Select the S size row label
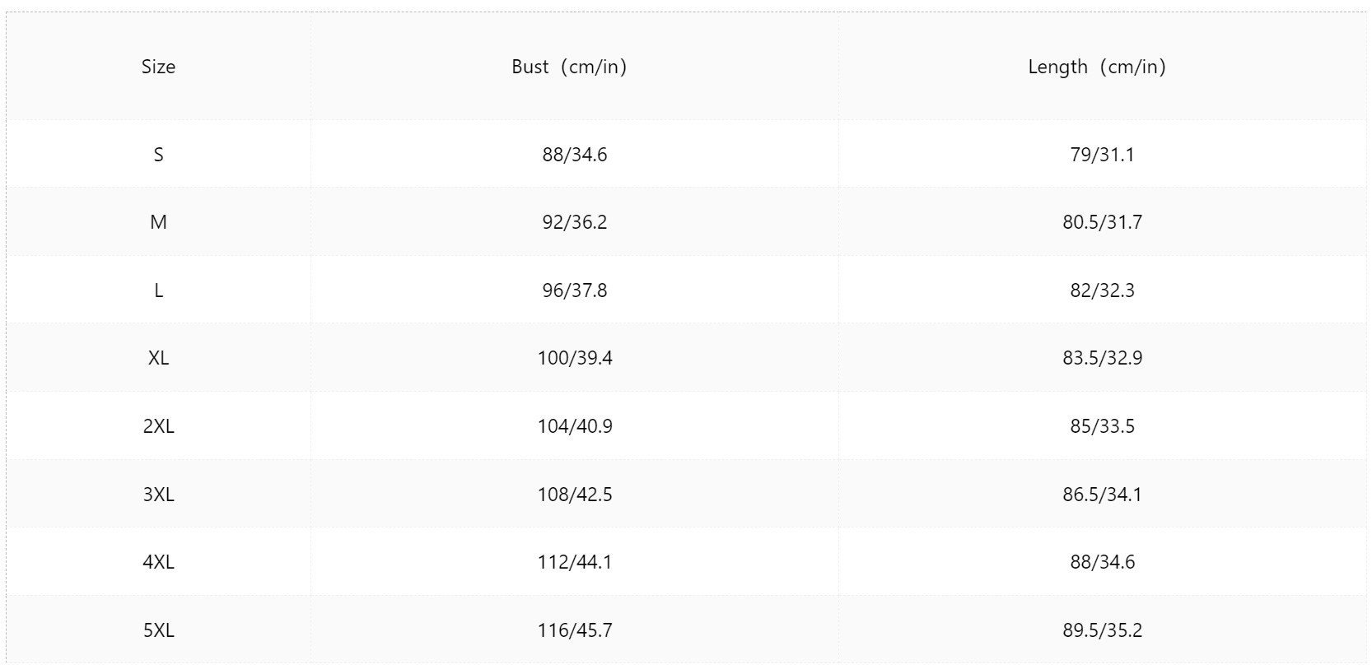Image resolution: width=1372 pixels, height=669 pixels. [x=158, y=155]
